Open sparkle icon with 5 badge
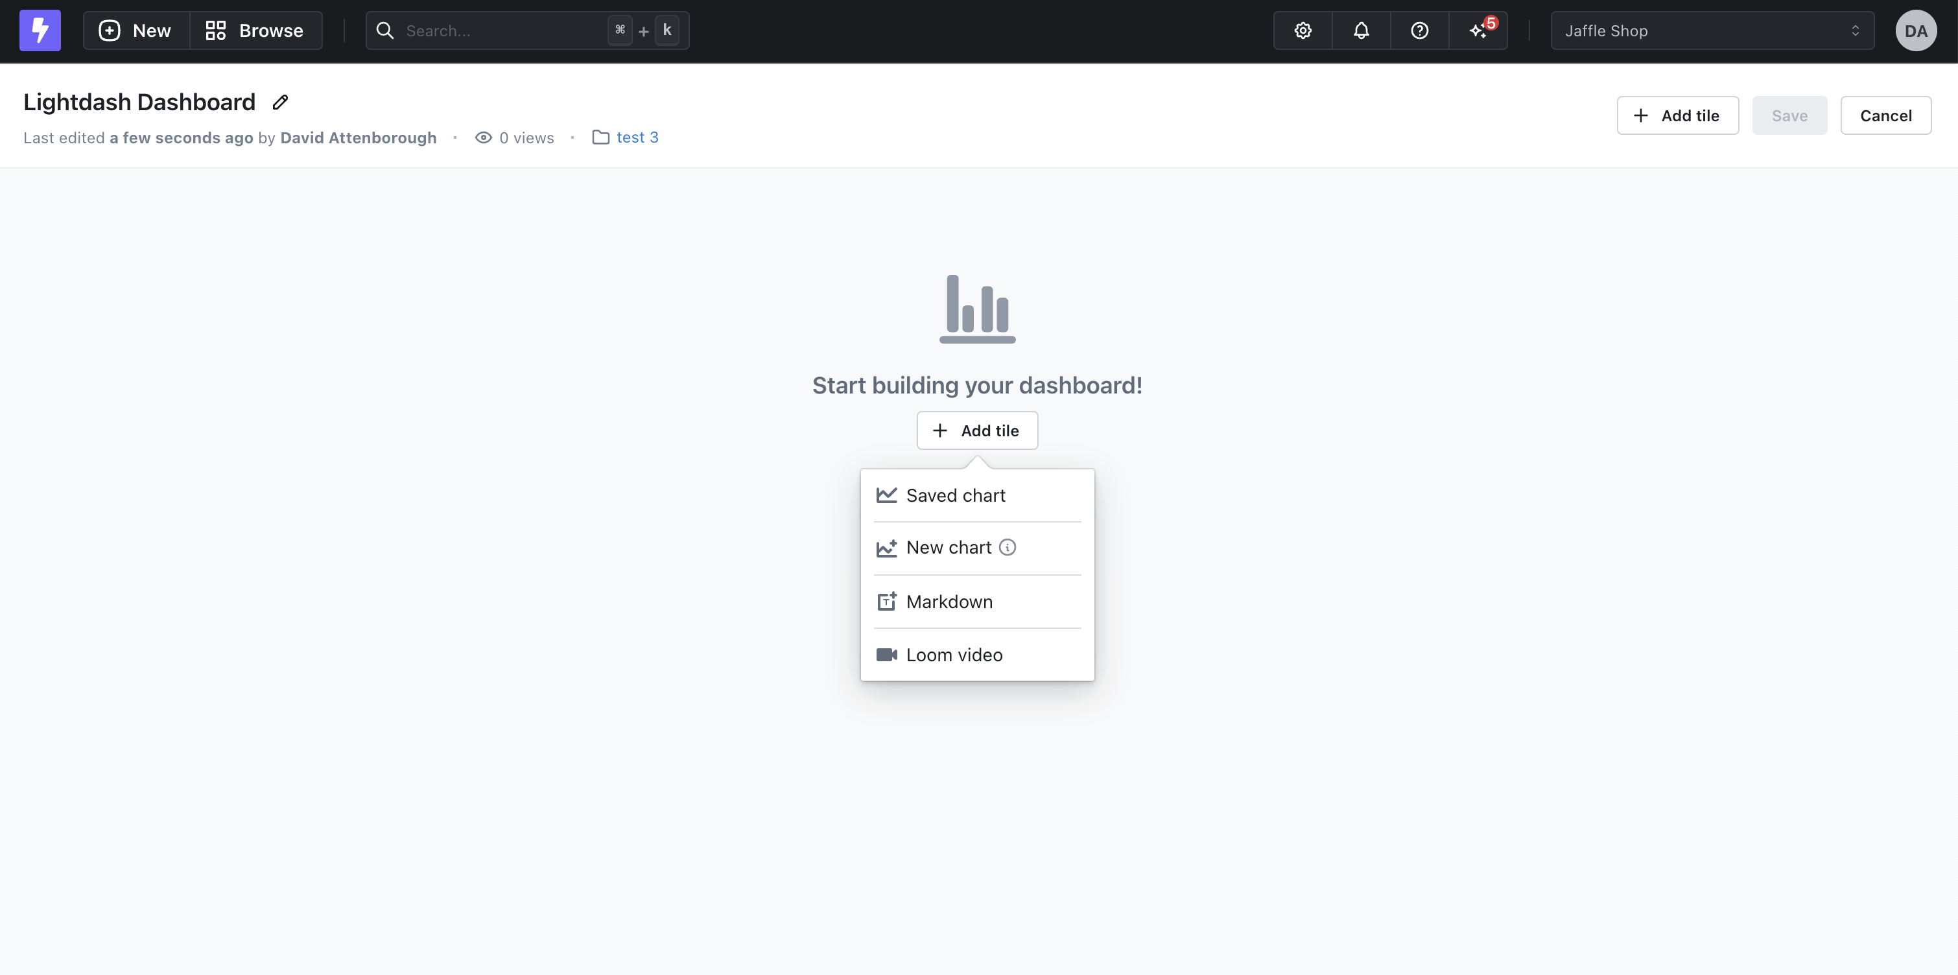1958x975 pixels. (x=1478, y=30)
